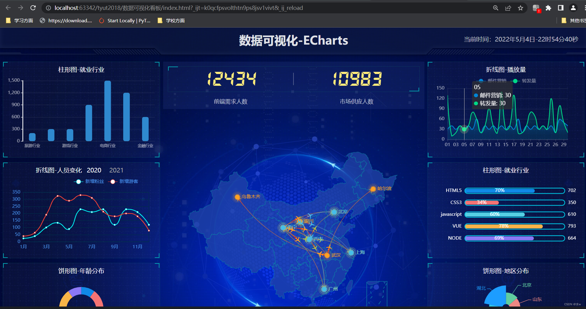Click the javascript 60% progress bar
This screenshot has width=586, height=309.
tap(515, 214)
